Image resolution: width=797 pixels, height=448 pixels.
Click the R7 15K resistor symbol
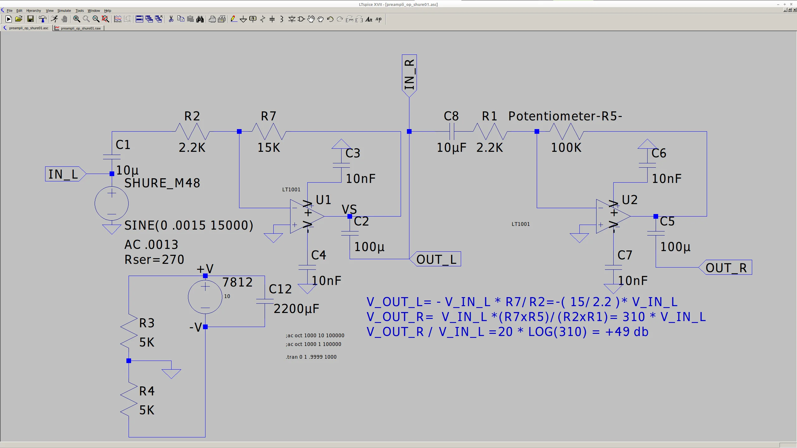(x=269, y=131)
